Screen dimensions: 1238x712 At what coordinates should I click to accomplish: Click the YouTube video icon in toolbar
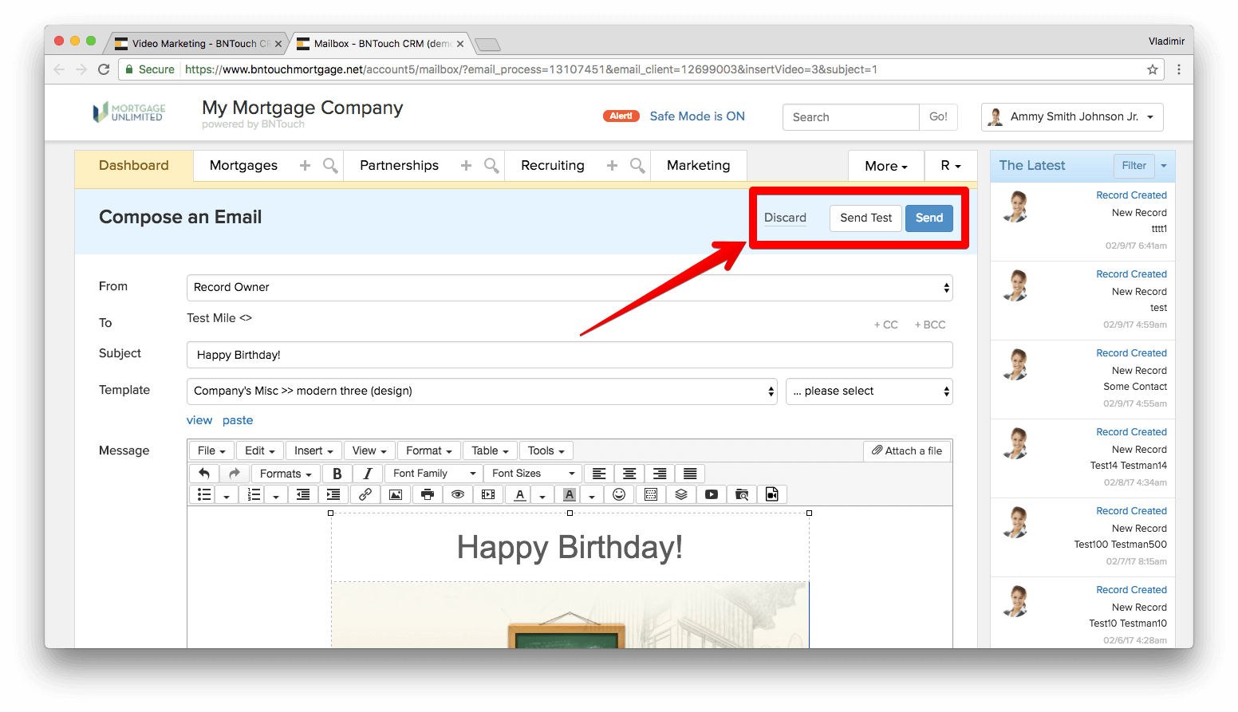coord(712,494)
